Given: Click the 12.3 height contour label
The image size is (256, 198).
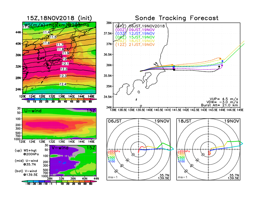Looking at the screenshot, I should click(x=63, y=76).
